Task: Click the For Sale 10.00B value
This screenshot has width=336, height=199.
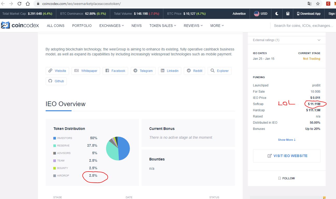Action: click(316, 92)
